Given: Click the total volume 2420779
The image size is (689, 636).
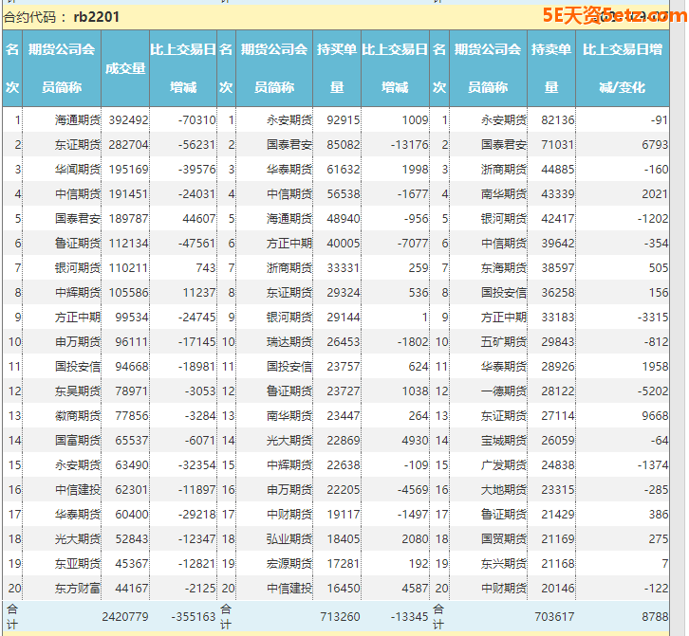Looking at the screenshot, I should point(124,617).
